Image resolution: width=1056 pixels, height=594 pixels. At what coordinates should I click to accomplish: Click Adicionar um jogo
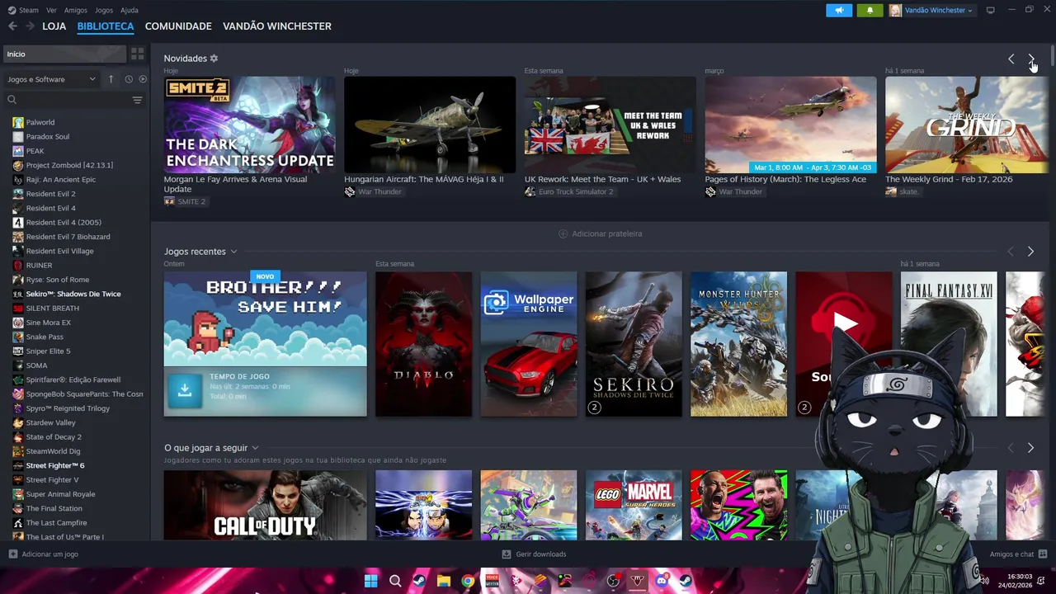(43, 554)
